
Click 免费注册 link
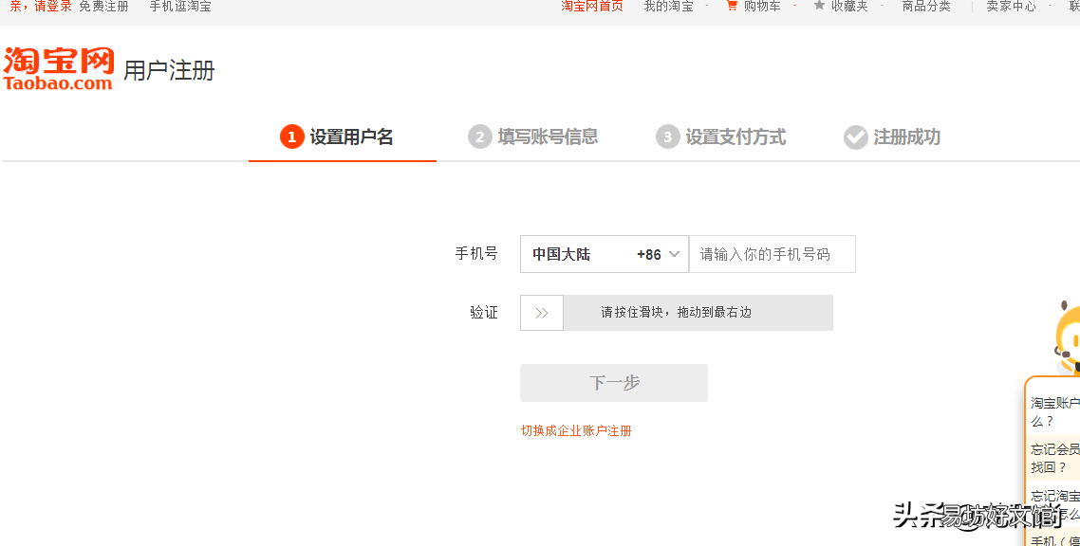pos(104,7)
